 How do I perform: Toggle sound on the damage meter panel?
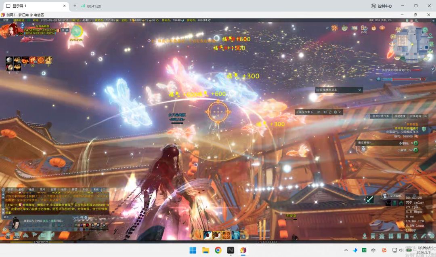[x=325, y=112]
